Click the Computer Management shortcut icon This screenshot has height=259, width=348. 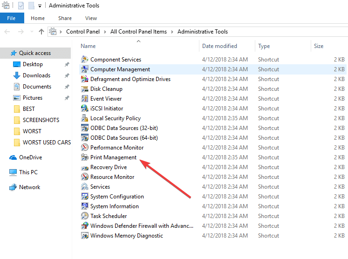(x=85, y=69)
